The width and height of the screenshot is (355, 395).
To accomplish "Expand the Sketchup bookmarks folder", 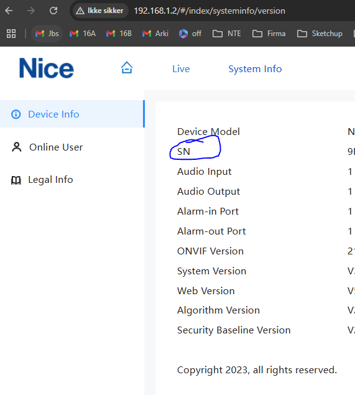I will click(x=320, y=34).
